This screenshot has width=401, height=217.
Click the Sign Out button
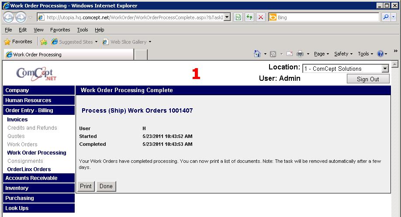[368, 79]
